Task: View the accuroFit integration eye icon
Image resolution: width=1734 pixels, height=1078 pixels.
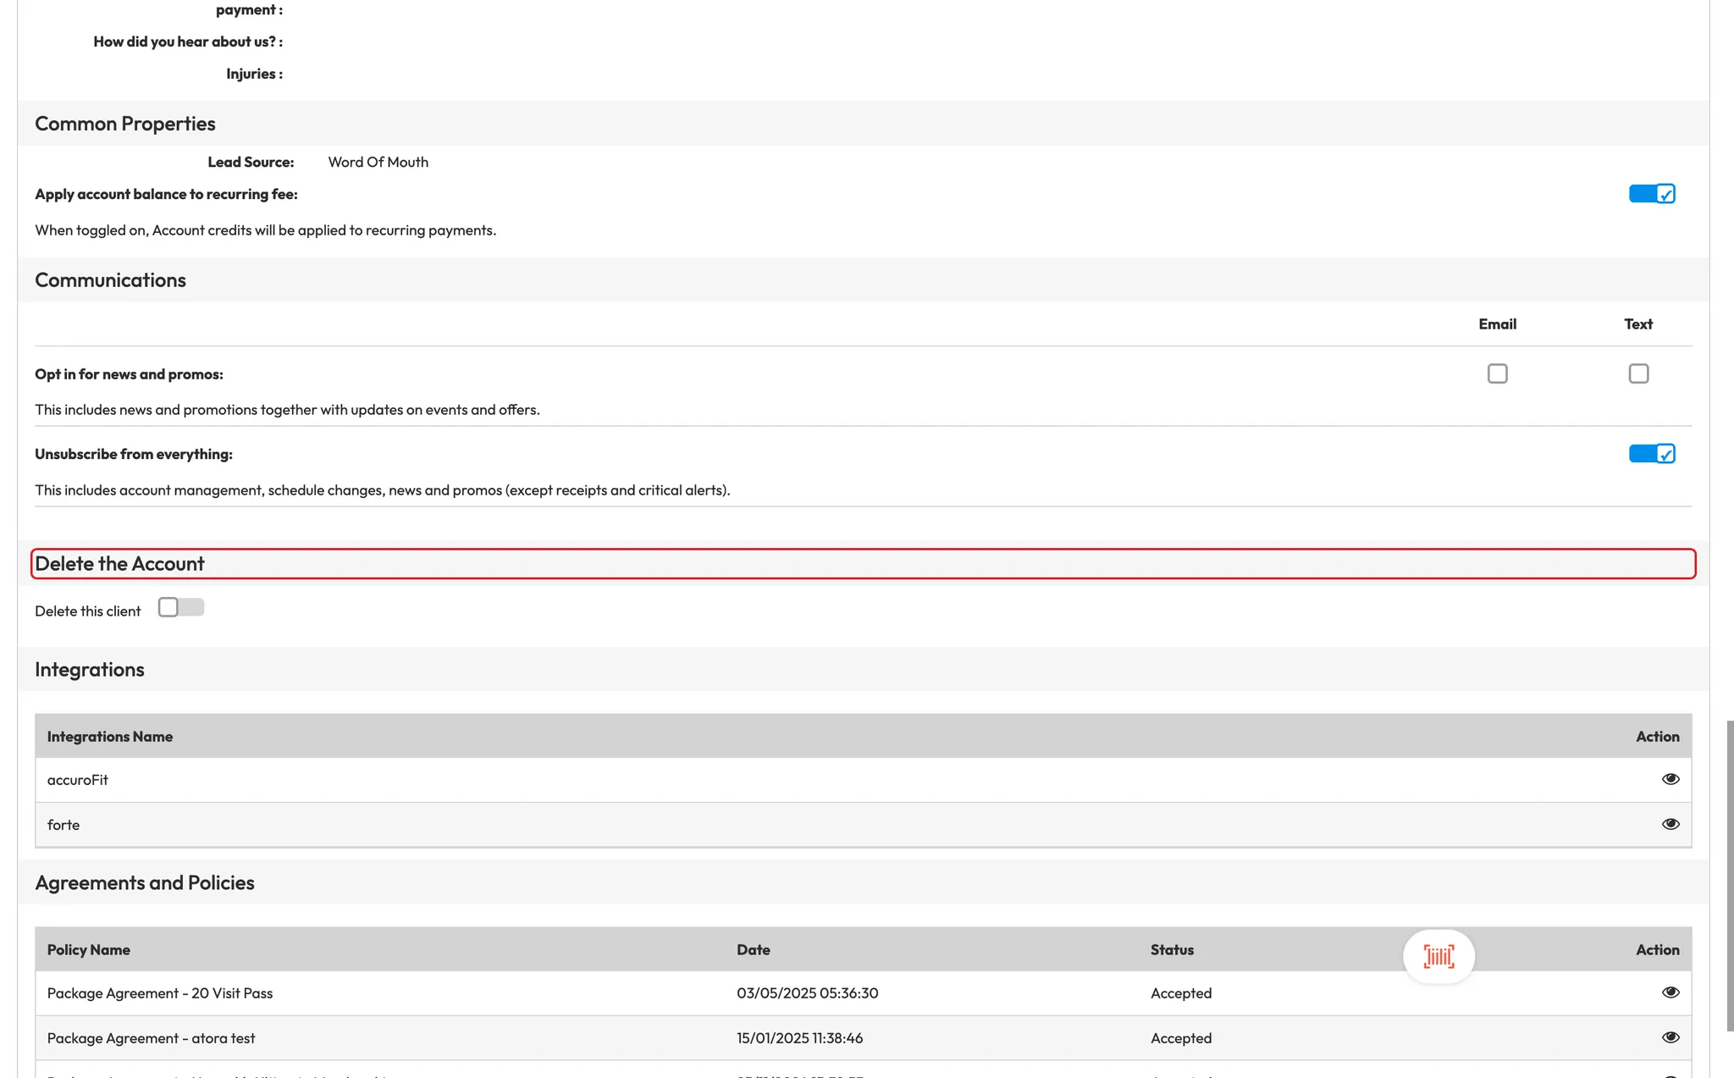Action: click(x=1670, y=779)
